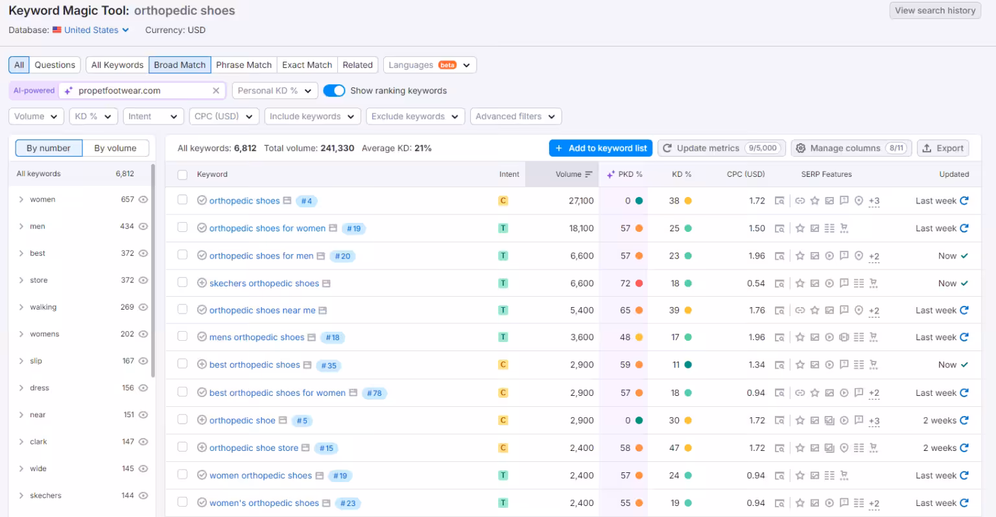Open mens orthopedic shoes keyword link
Image resolution: width=996 pixels, height=517 pixels.
pyautogui.click(x=257, y=337)
